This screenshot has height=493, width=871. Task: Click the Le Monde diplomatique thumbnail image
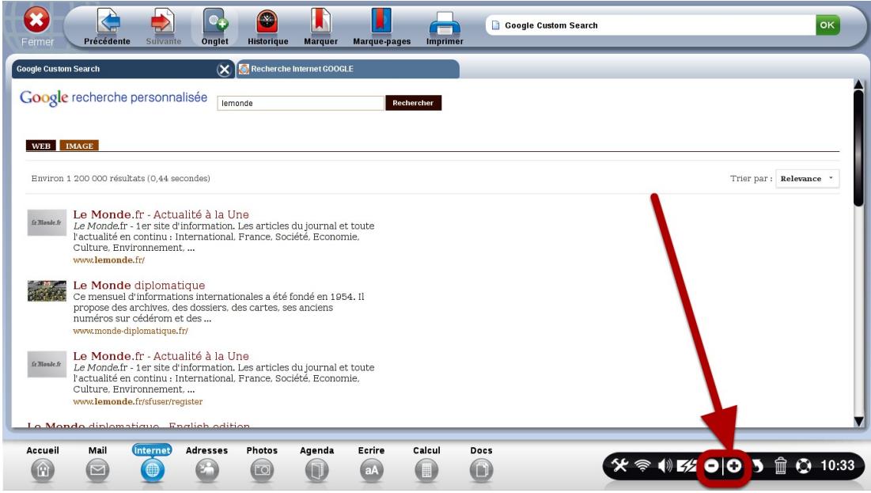[x=47, y=290]
